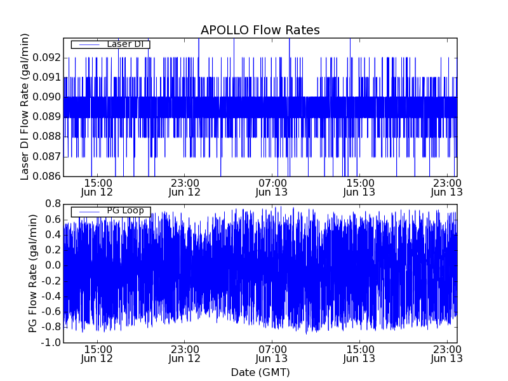Click the 0.092 tick label
This screenshot has height=381, width=508.
pyautogui.click(x=46, y=58)
